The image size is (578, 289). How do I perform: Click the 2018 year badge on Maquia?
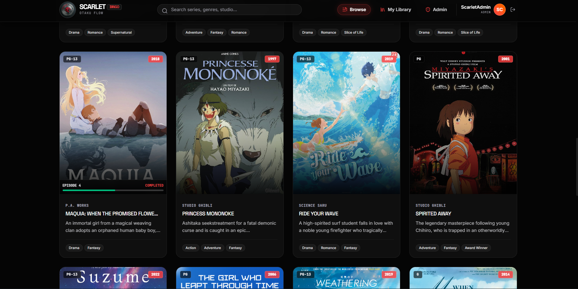(155, 59)
